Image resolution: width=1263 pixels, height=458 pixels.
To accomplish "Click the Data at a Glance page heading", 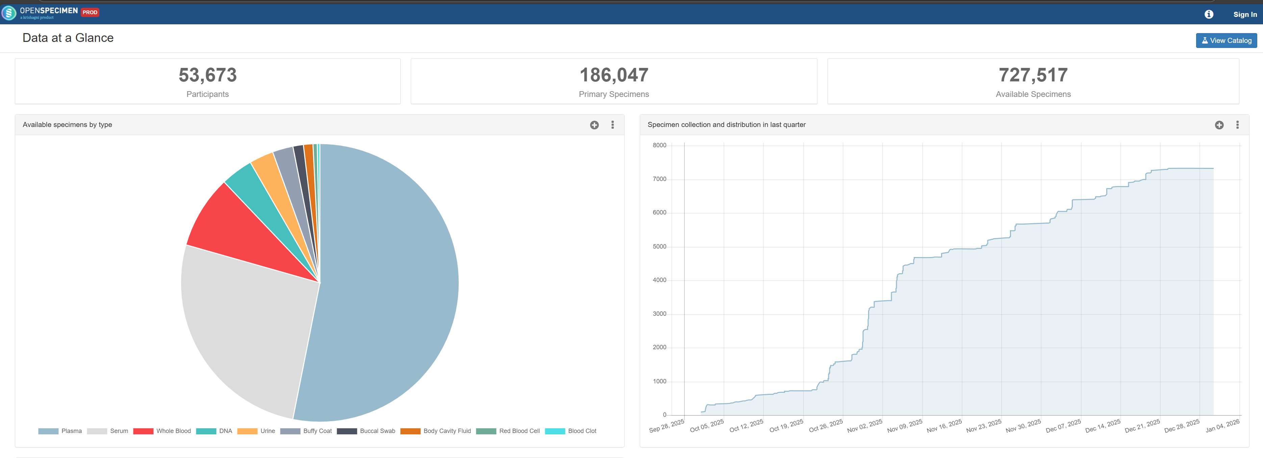I will 68,38.
